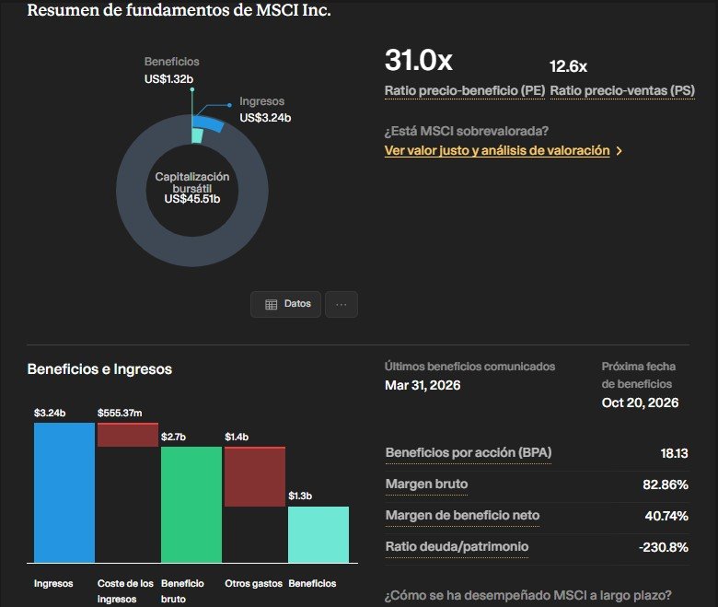718x607 pixels.
Task: Select turquoise Beneficios bar in chart
Action: click(318, 534)
